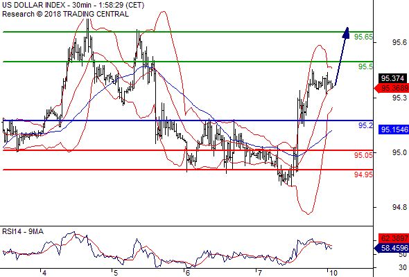Click the red 62.3897 RSI value tag
This screenshot has height=277, width=409.
point(394,238)
